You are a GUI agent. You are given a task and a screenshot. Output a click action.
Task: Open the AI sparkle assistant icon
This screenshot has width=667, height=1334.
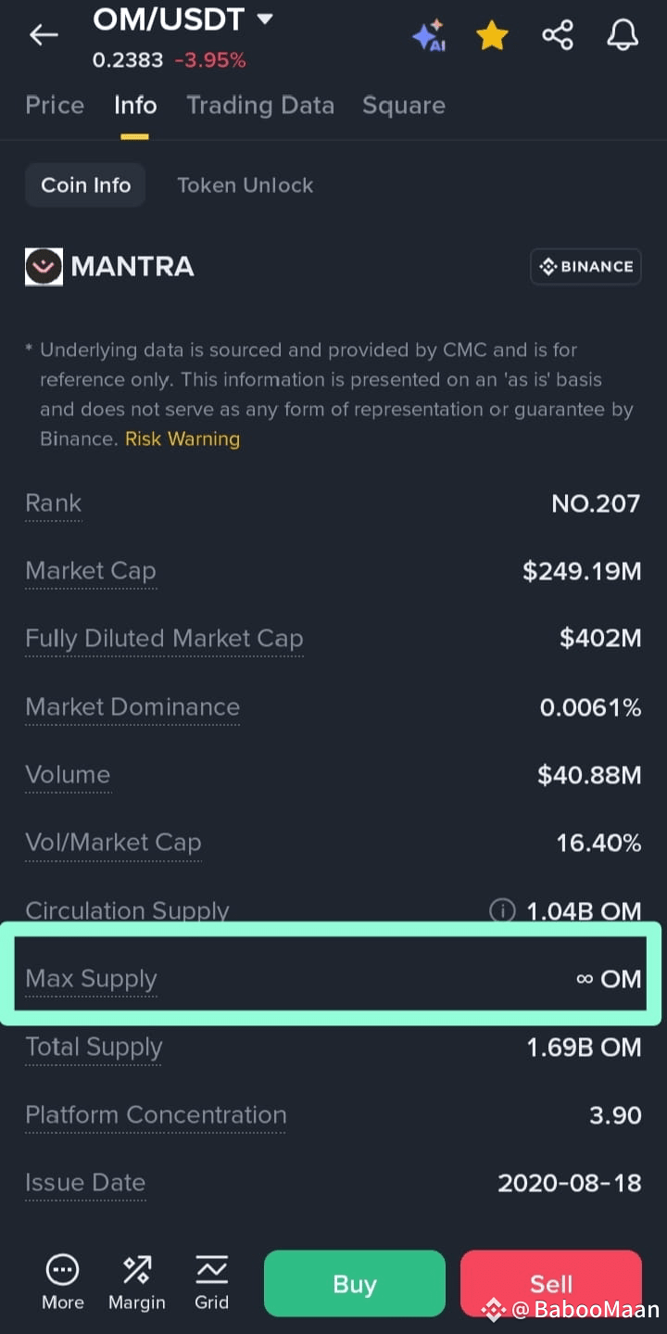click(x=430, y=35)
